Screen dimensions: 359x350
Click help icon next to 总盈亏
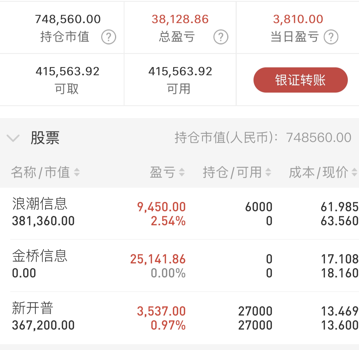(221, 37)
